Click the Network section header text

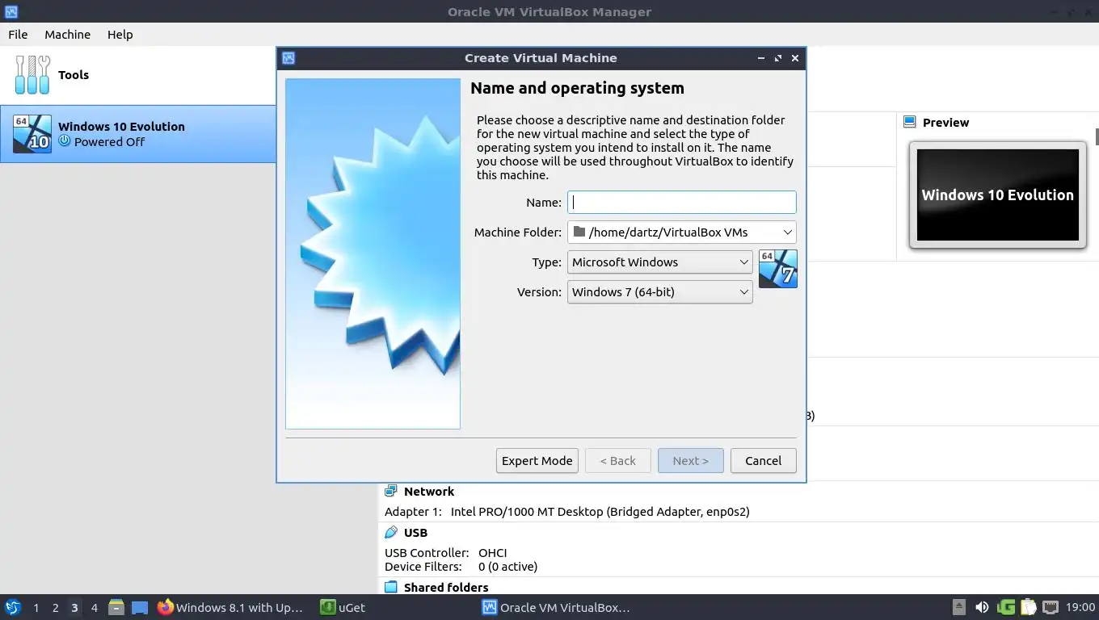point(429,491)
